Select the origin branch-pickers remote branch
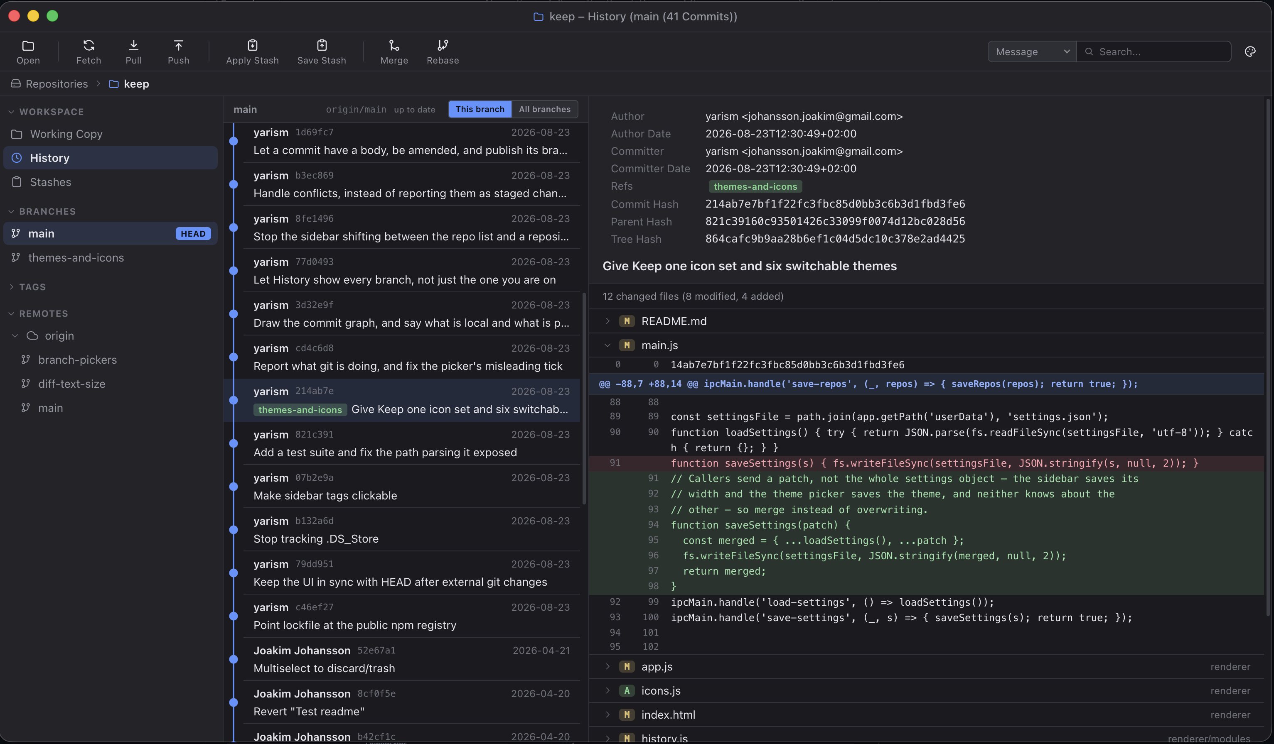1274x744 pixels. pyautogui.click(x=110, y=360)
